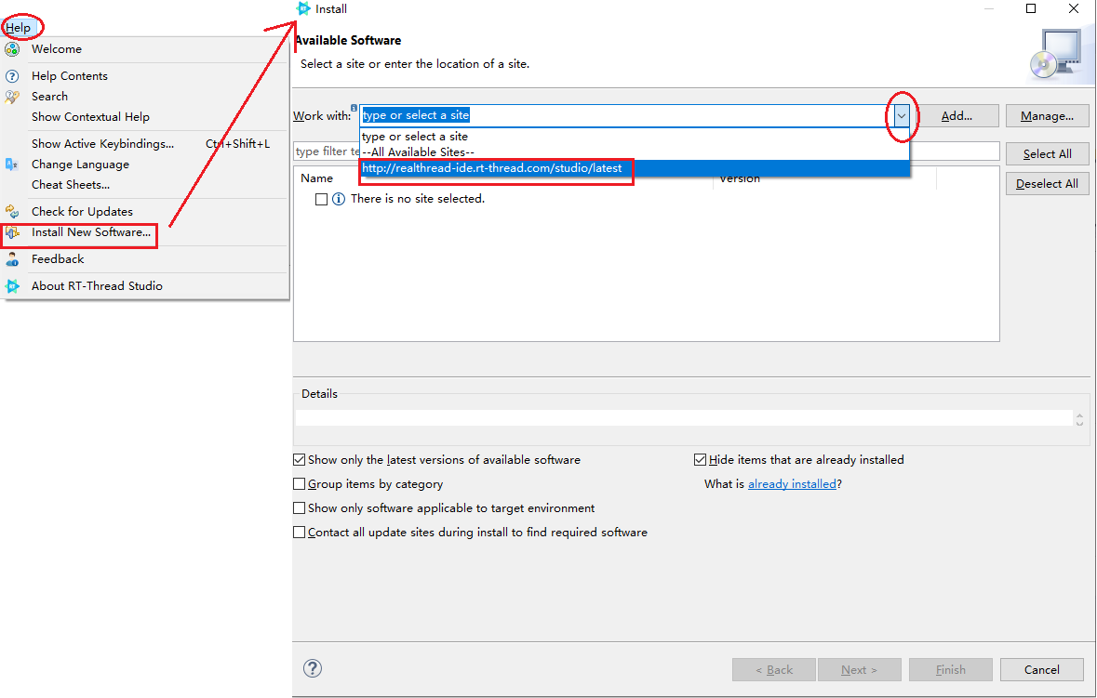The width and height of the screenshot is (1097, 698).
Task: Click the Next > button
Action: [859, 669]
